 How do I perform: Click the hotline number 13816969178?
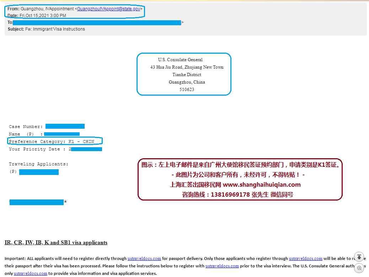click(230, 195)
